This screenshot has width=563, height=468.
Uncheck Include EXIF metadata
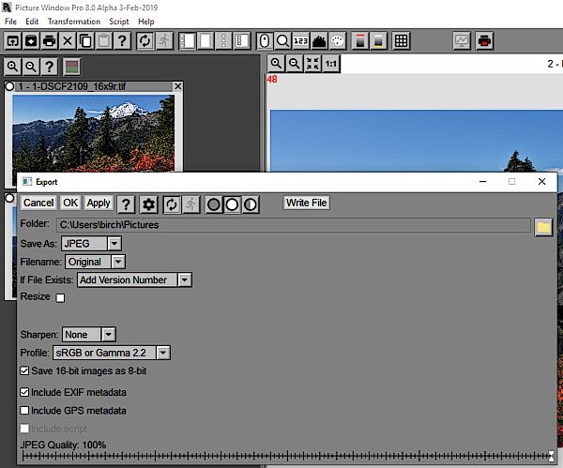point(25,392)
